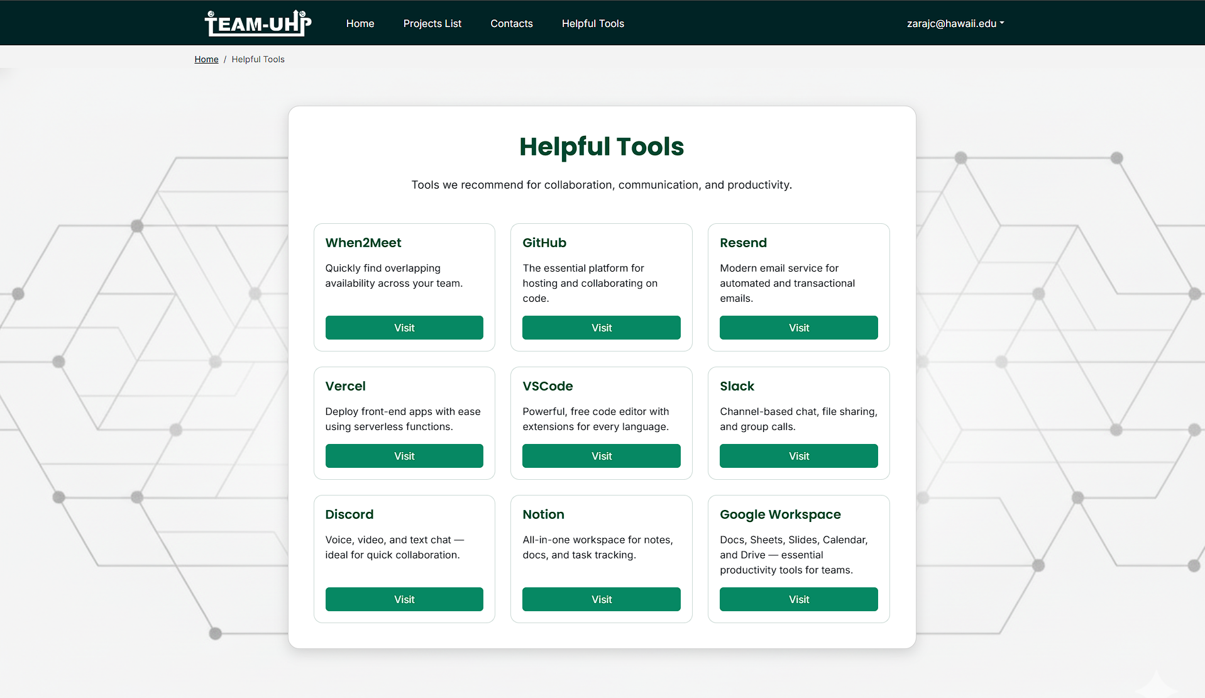The width and height of the screenshot is (1205, 698).
Task: Expand the zarajc@hawaii.edu account dropdown
Action: coord(955,23)
